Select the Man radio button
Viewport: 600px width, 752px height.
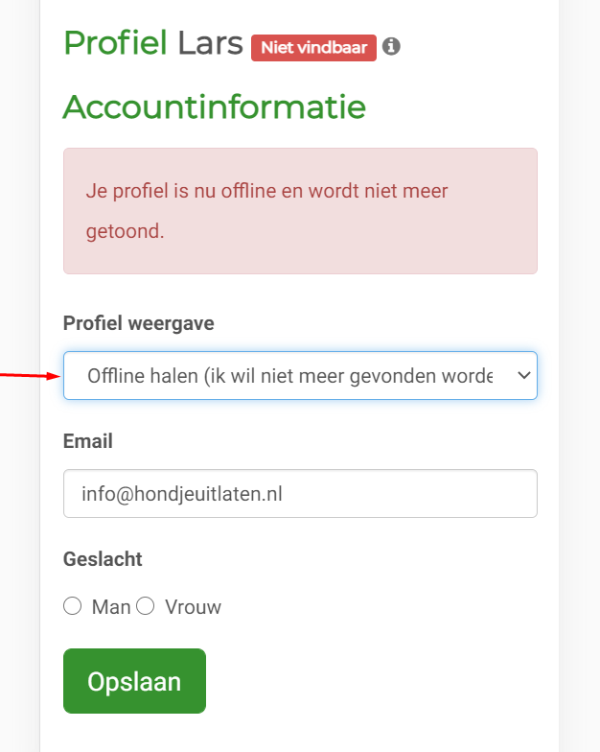pyautogui.click(x=73, y=606)
